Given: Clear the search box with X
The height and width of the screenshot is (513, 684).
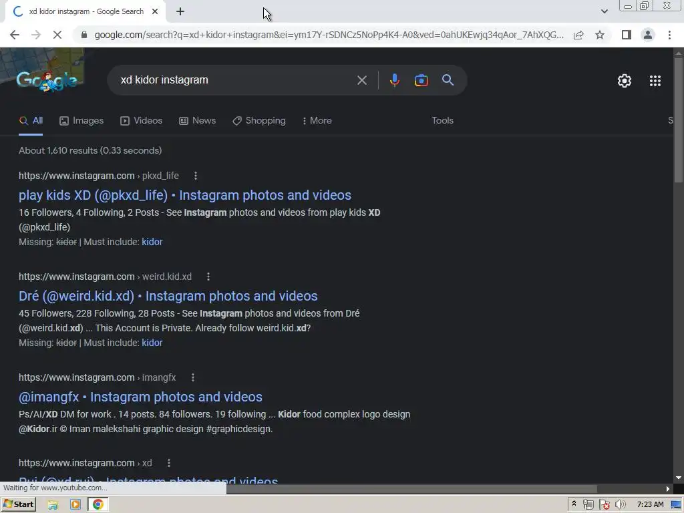Looking at the screenshot, I should pos(361,80).
